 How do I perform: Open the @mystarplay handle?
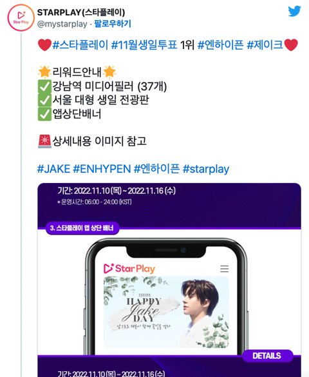[62, 24]
